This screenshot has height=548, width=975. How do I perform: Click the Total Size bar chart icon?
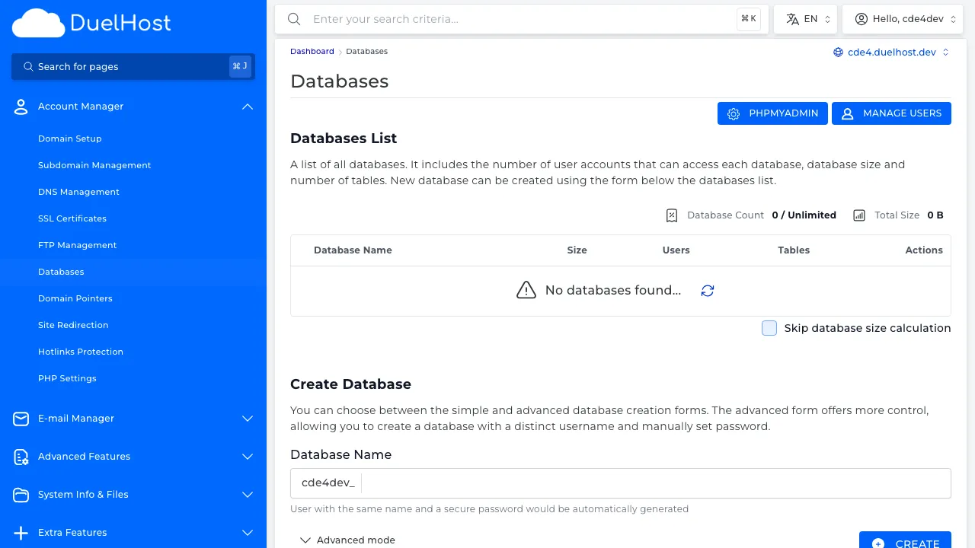[x=859, y=215]
